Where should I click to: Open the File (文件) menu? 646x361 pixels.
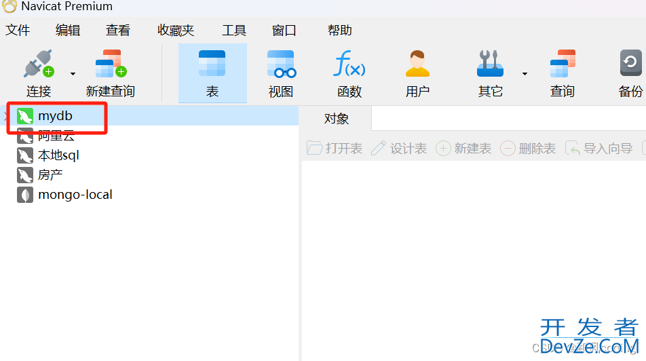pos(18,30)
